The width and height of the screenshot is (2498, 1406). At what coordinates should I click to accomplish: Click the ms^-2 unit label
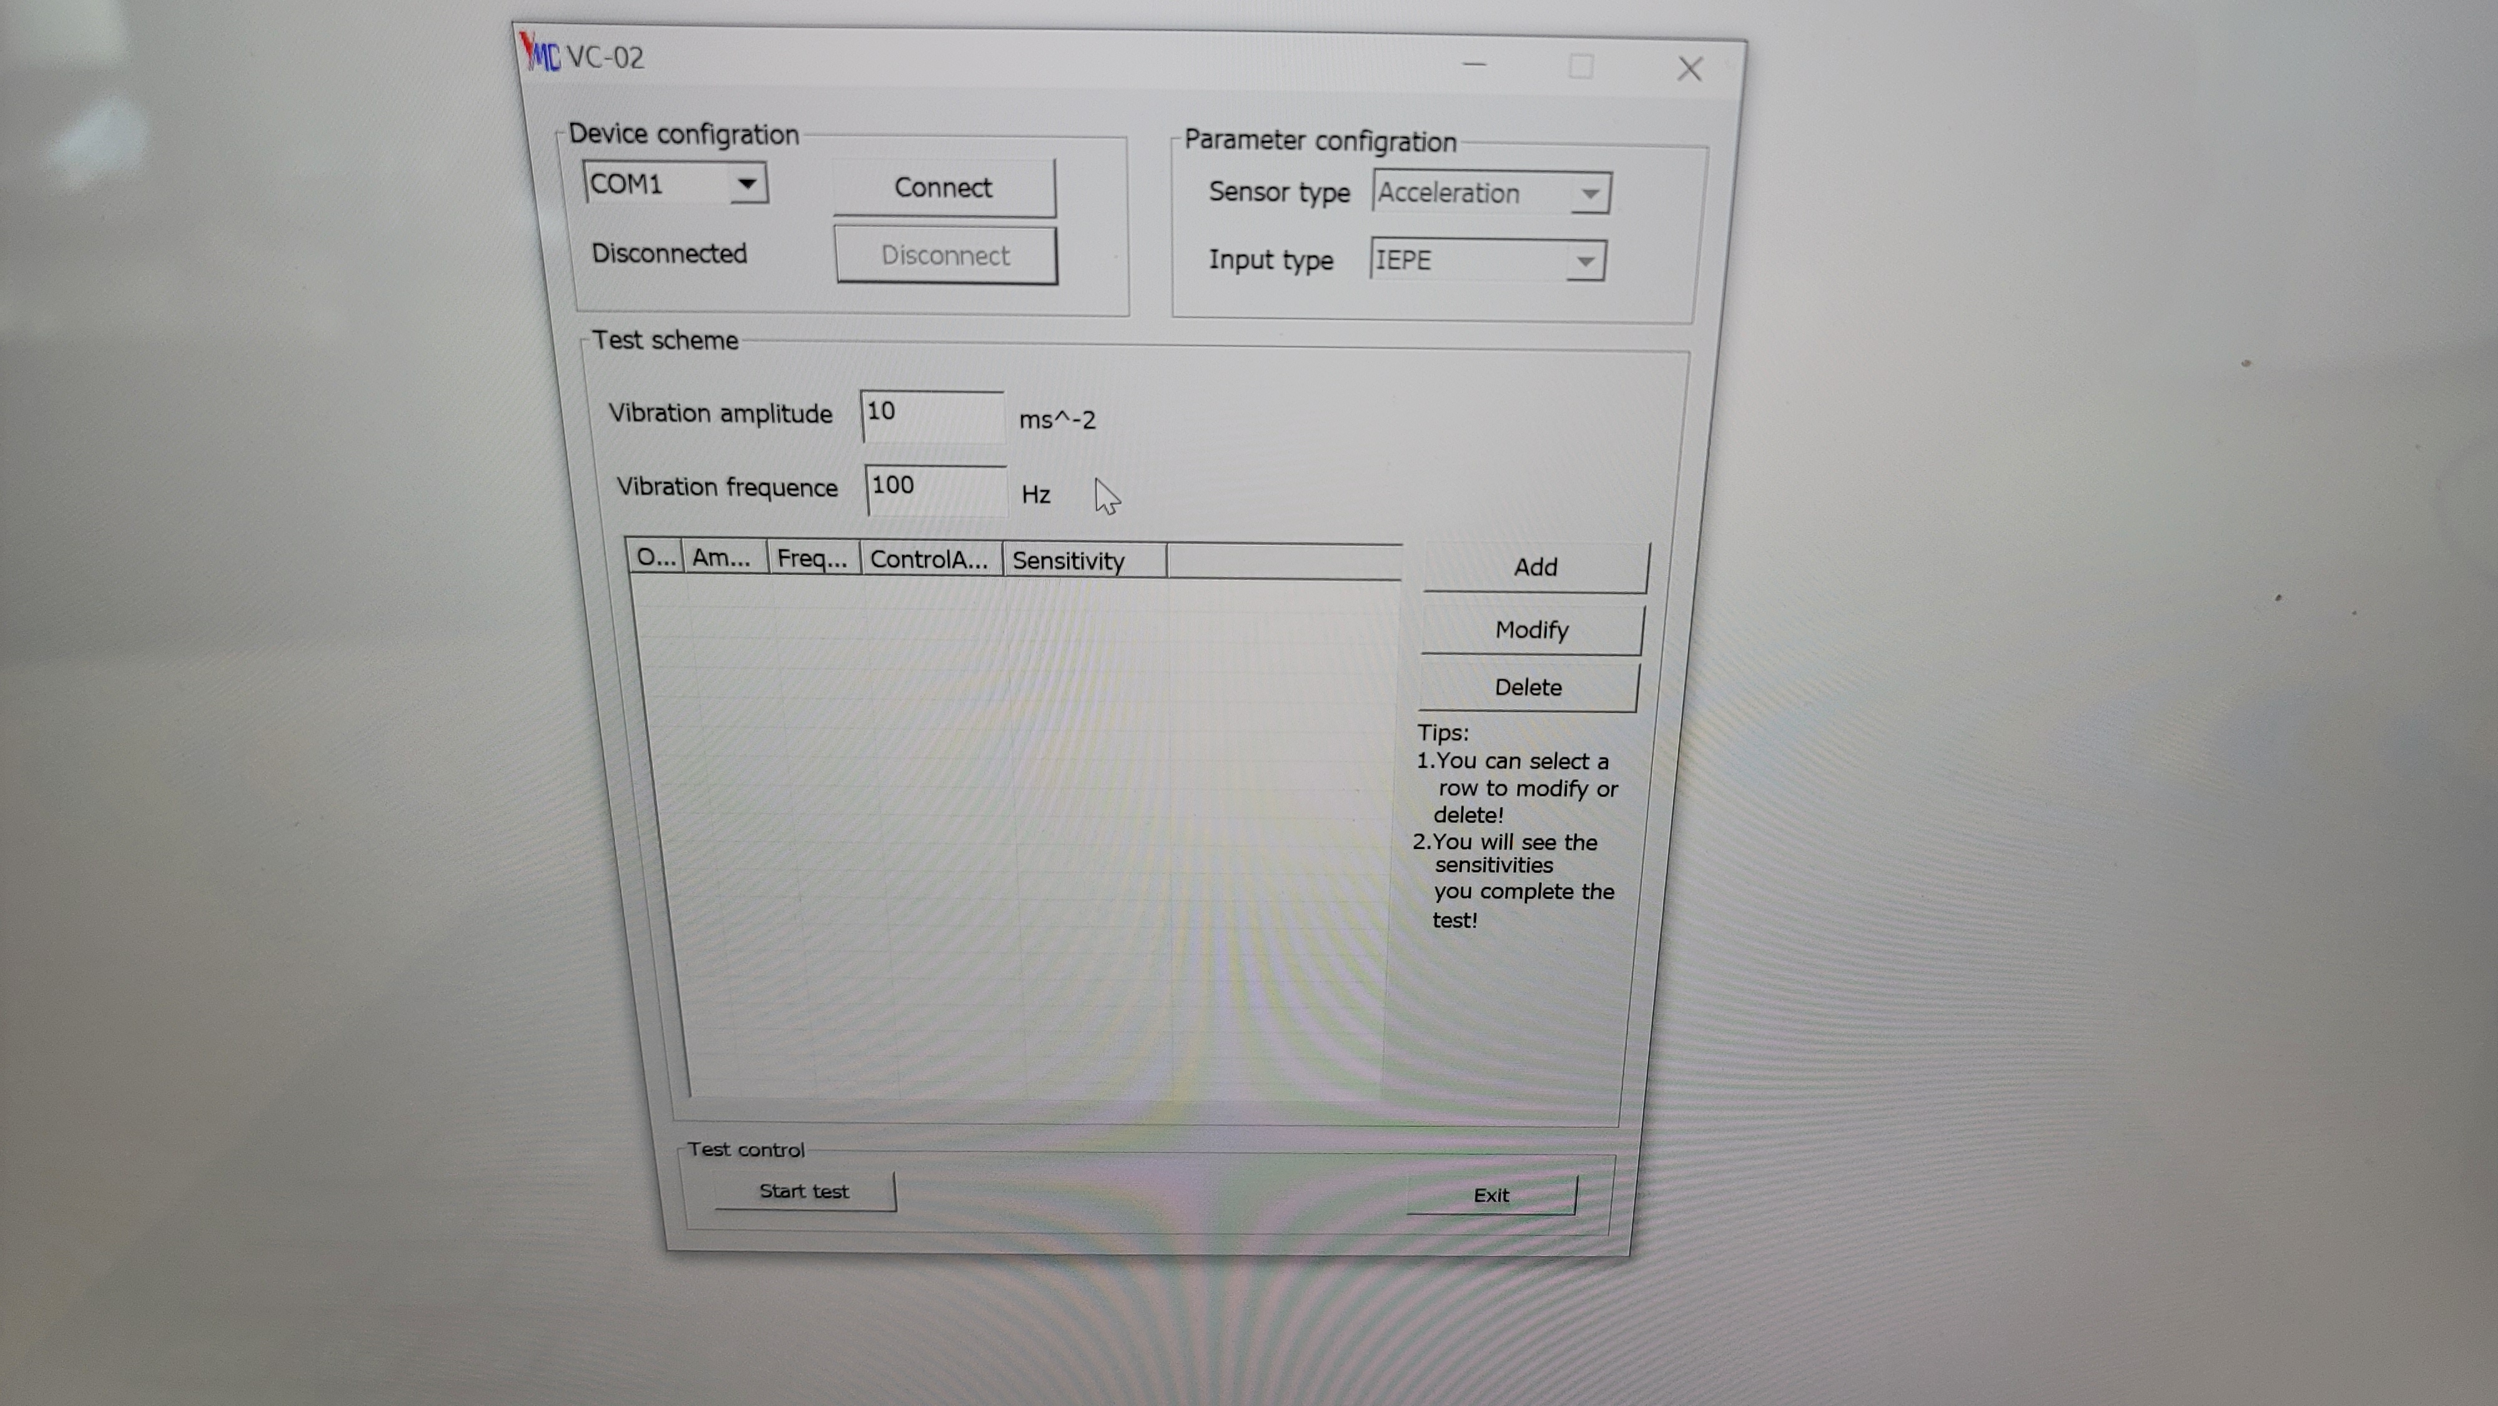click(x=1057, y=420)
